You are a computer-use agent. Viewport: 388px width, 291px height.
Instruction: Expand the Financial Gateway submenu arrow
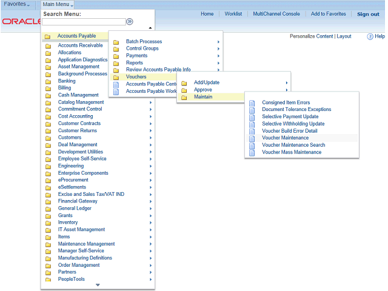point(151,201)
